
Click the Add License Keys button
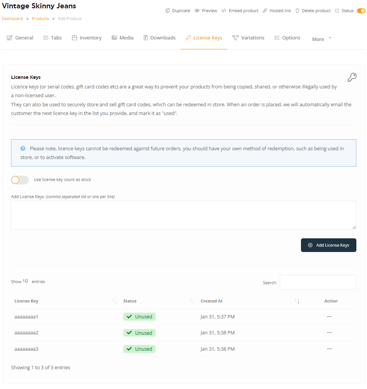329,245
